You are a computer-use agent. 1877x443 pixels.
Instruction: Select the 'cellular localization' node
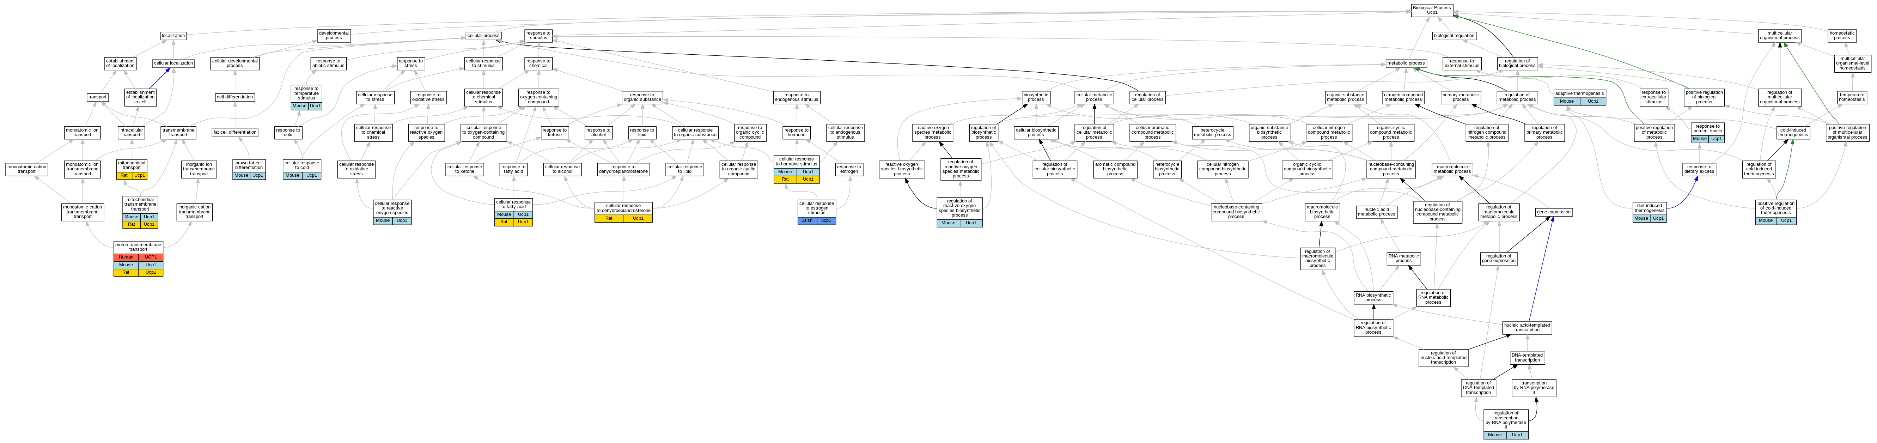point(173,63)
